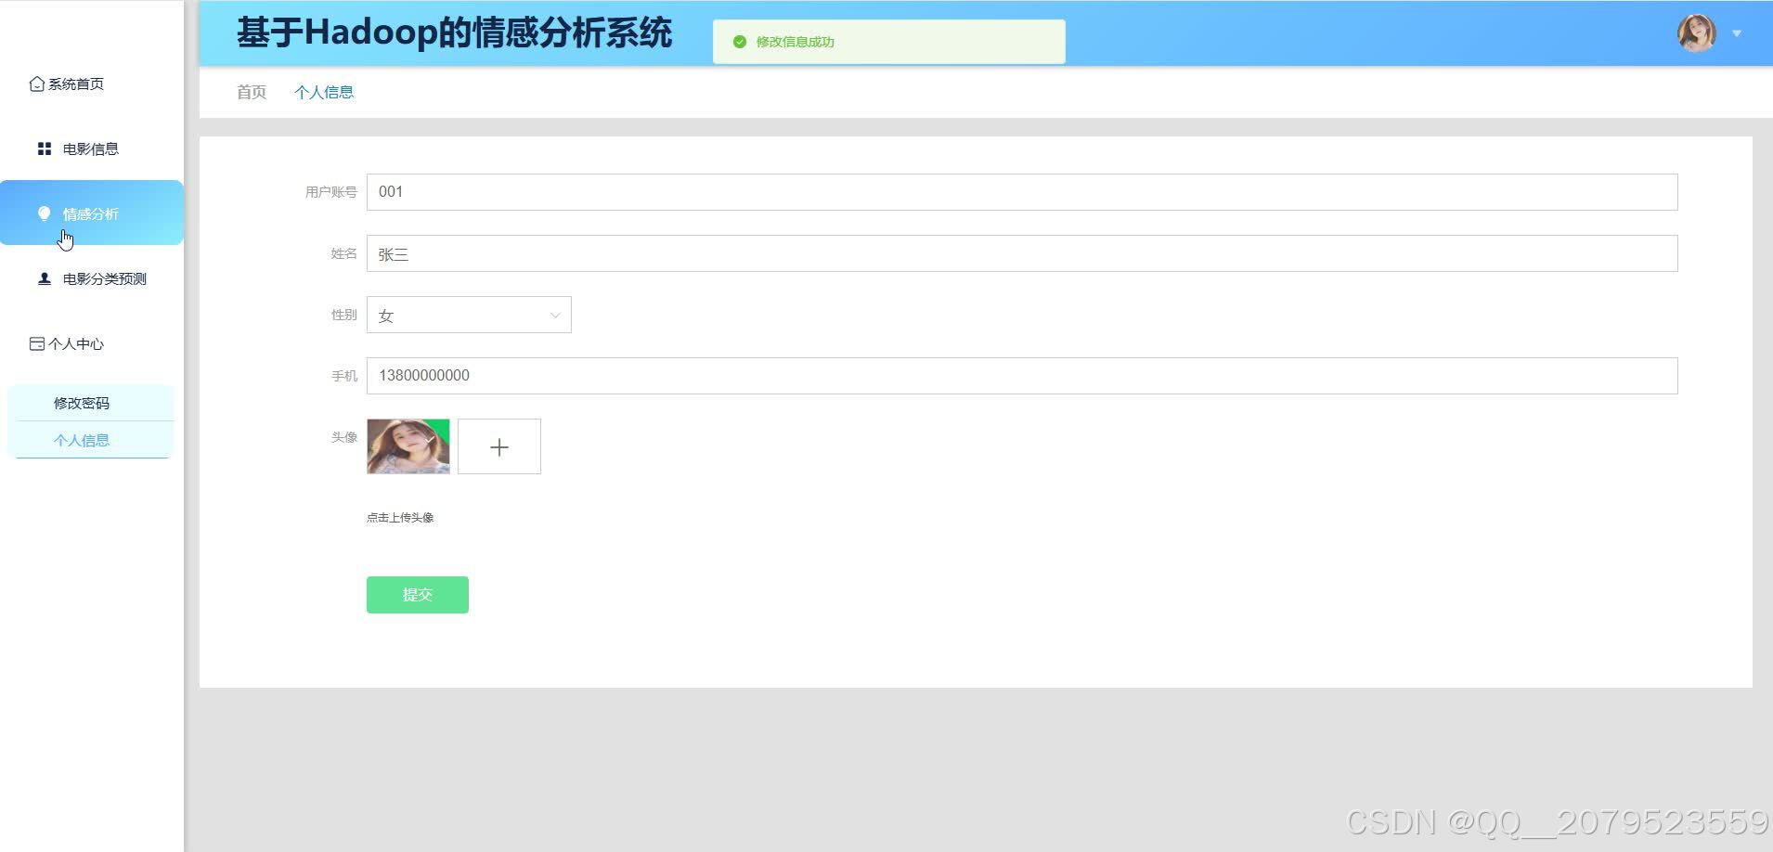Click the grid icon beside 电影信息
This screenshot has height=852, width=1773.
(x=44, y=148)
